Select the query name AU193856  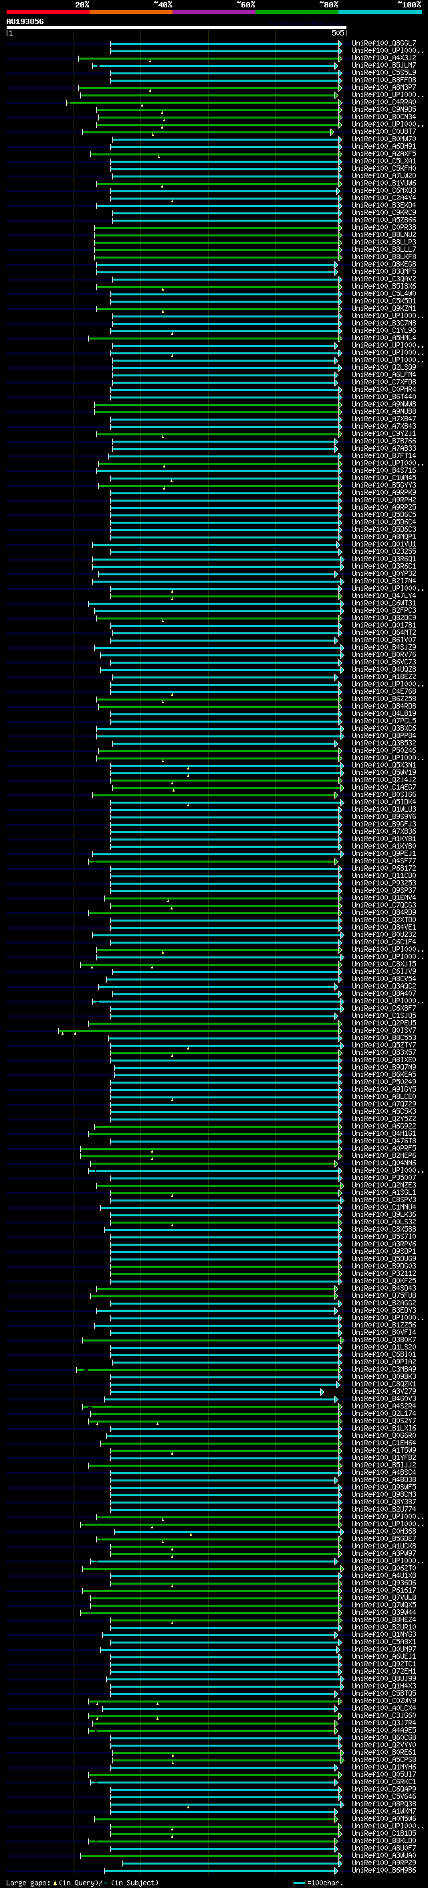tap(25, 22)
